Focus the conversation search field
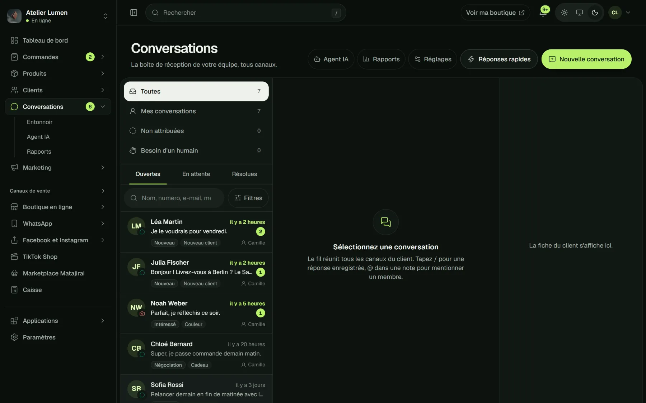The width and height of the screenshot is (646, 403). tap(174, 198)
